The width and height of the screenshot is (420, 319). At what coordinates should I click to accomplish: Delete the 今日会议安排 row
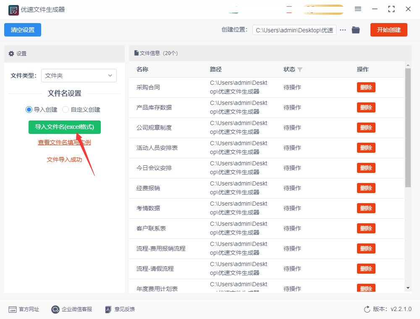point(366,168)
